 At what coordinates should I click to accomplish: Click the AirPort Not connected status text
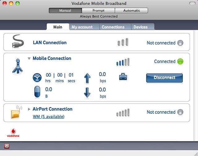161,112
